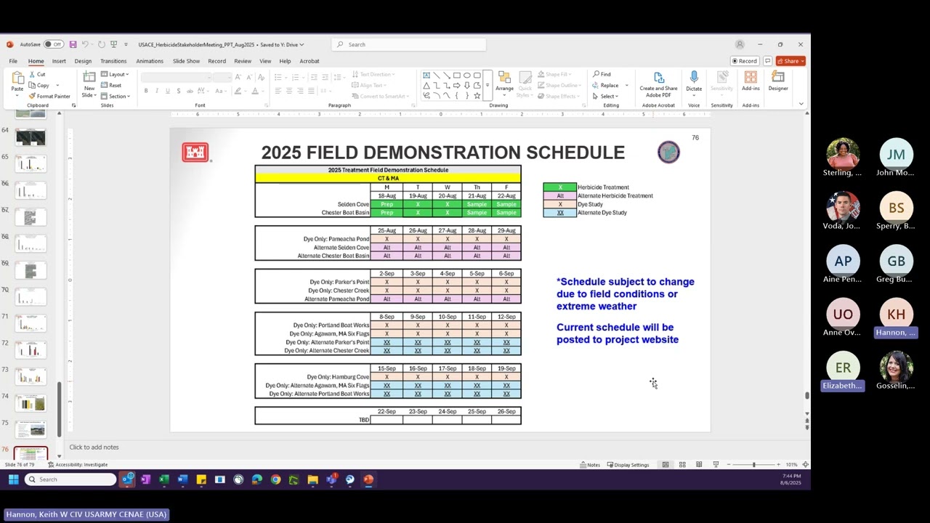This screenshot has width=930, height=523.
Task: Toggle Italic formatting
Action: [x=157, y=91]
